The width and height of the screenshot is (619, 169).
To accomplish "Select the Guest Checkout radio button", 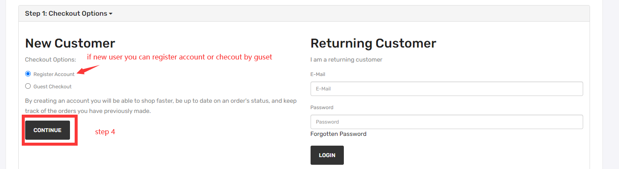I will [x=28, y=86].
